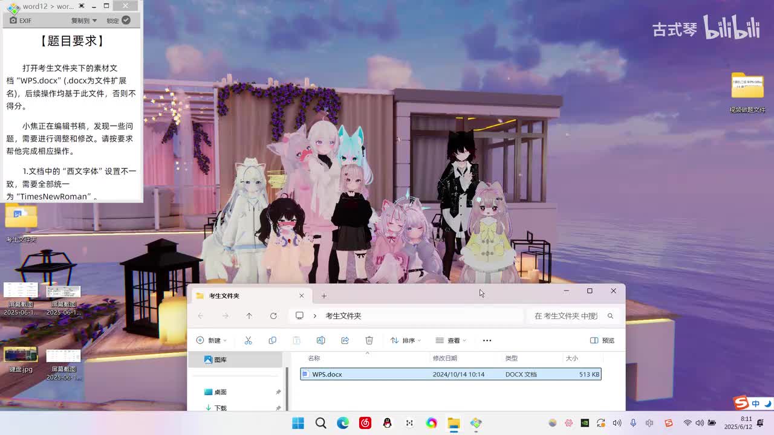Click the 名称 column sort arrow header
Viewport: 774px width, 435px height.
367,353
